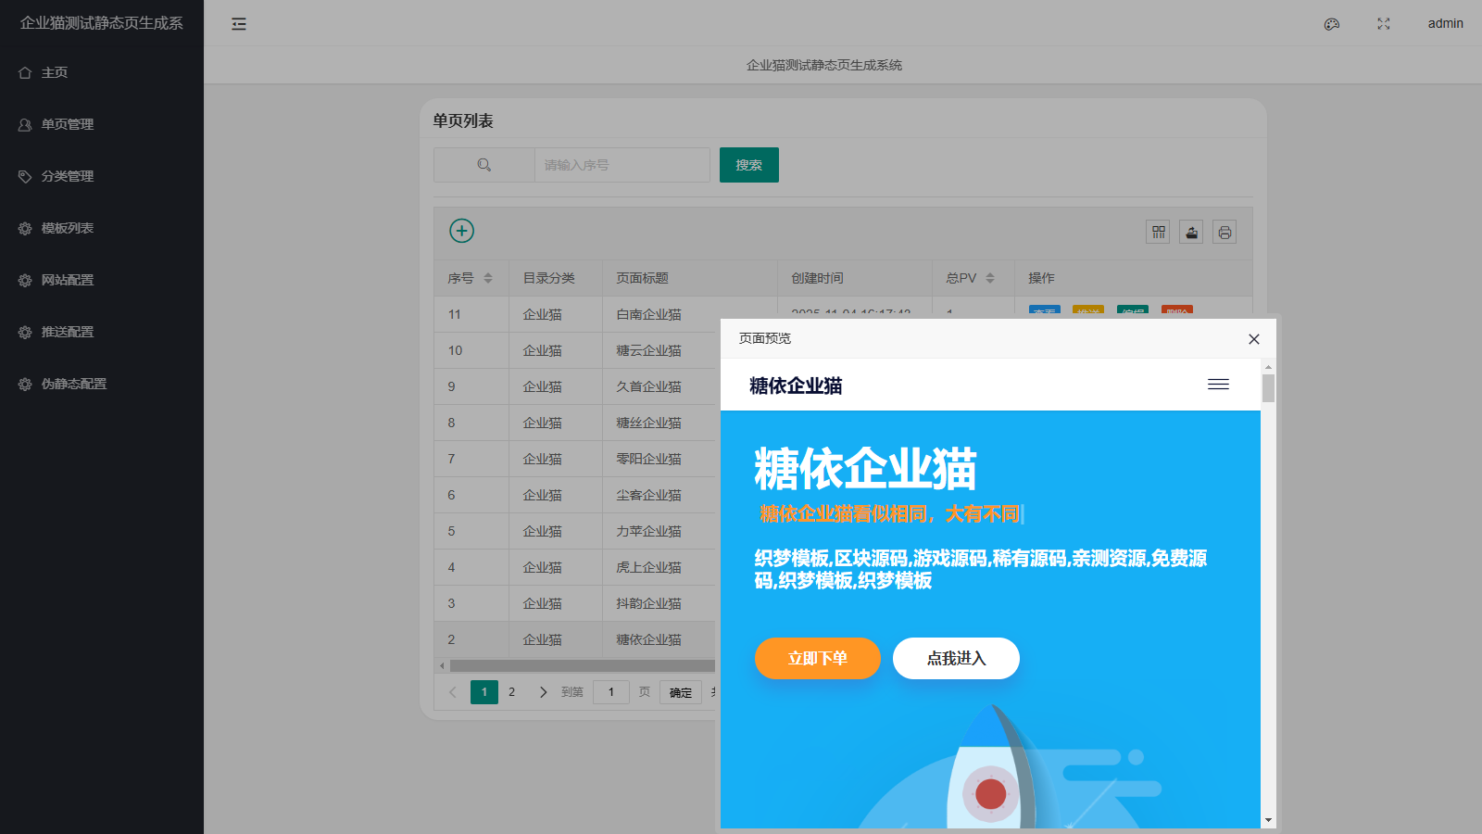The width and height of the screenshot is (1482, 834).
Task: Focus the 请输入序号 search field
Action: pos(621,165)
